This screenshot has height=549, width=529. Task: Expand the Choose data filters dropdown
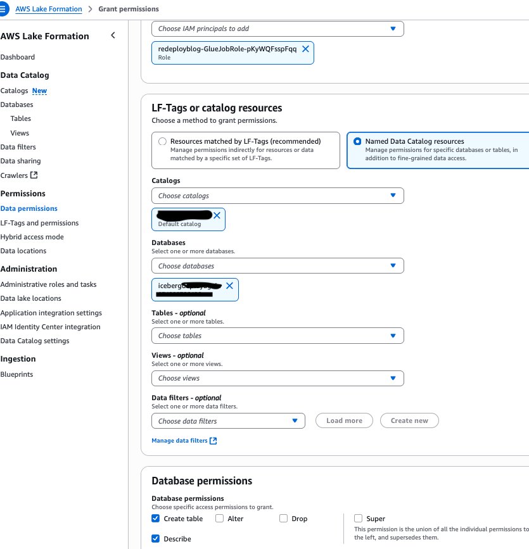(x=228, y=421)
